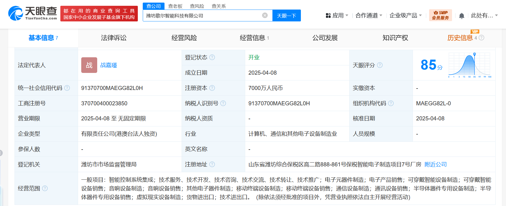This screenshot has height=206, width=506.
Task: Click the registered address text
Action: point(335,164)
